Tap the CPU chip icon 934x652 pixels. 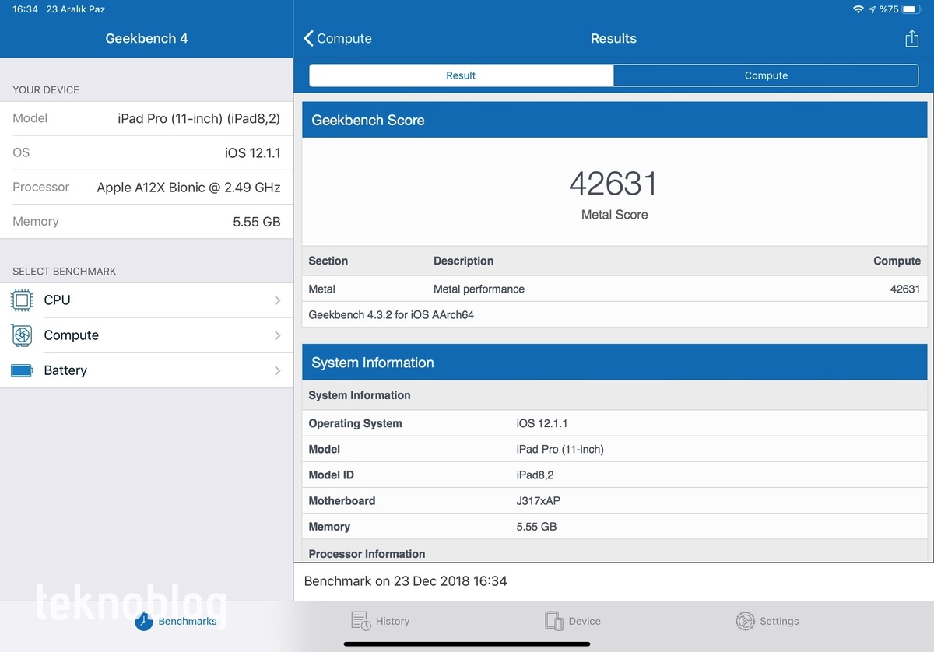click(23, 300)
